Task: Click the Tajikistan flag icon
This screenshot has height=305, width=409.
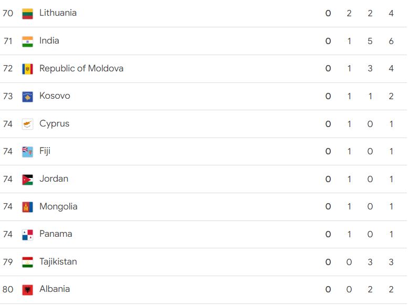Action: 27,262
